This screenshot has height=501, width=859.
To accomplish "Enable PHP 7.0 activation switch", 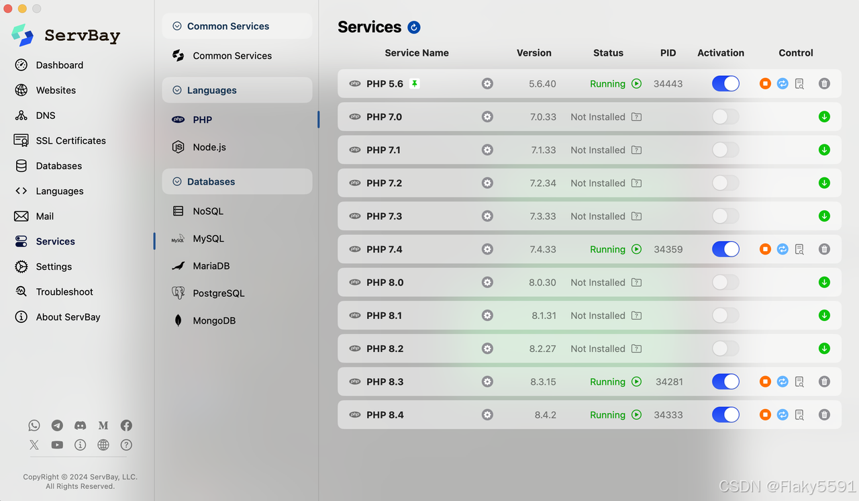I will coord(725,117).
